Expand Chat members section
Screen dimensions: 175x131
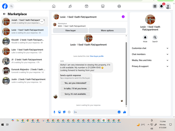coord(150,54)
